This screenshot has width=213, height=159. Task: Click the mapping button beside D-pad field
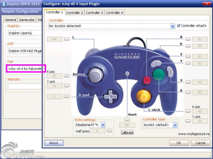(66, 97)
